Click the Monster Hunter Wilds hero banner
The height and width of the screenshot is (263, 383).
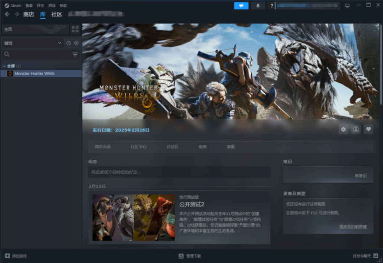tap(231, 72)
